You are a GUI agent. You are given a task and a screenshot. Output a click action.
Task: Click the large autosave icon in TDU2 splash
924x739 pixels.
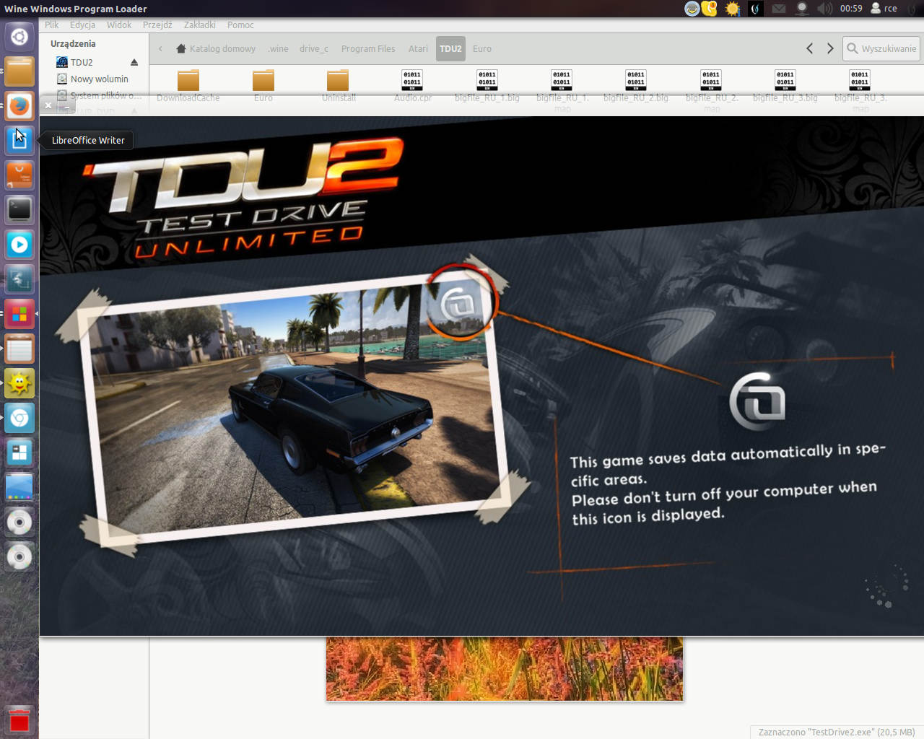pos(757,401)
